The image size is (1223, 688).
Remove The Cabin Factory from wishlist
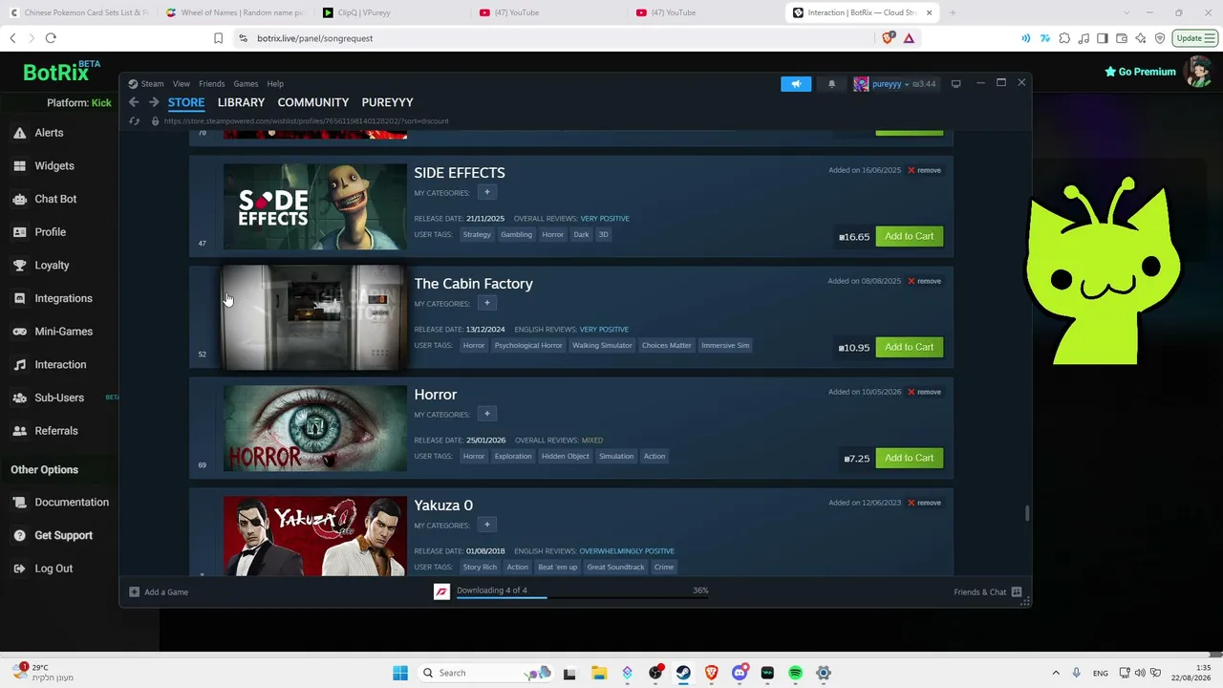pos(924,281)
